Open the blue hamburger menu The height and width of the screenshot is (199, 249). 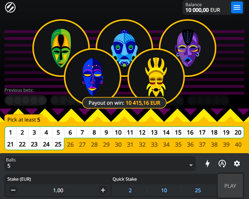[x=237, y=7]
